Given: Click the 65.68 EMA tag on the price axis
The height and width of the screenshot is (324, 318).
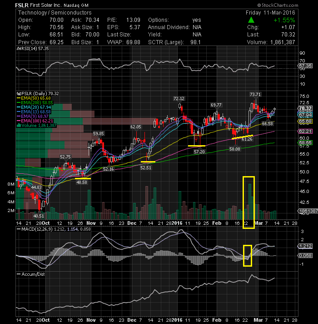Looking at the screenshot, I should (x=305, y=121).
